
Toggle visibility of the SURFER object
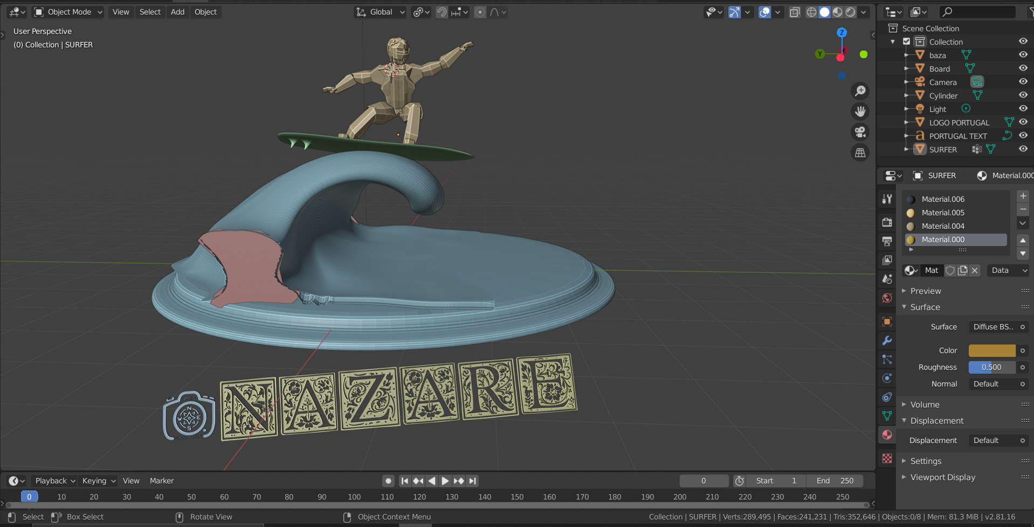(x=1023, y=149)
